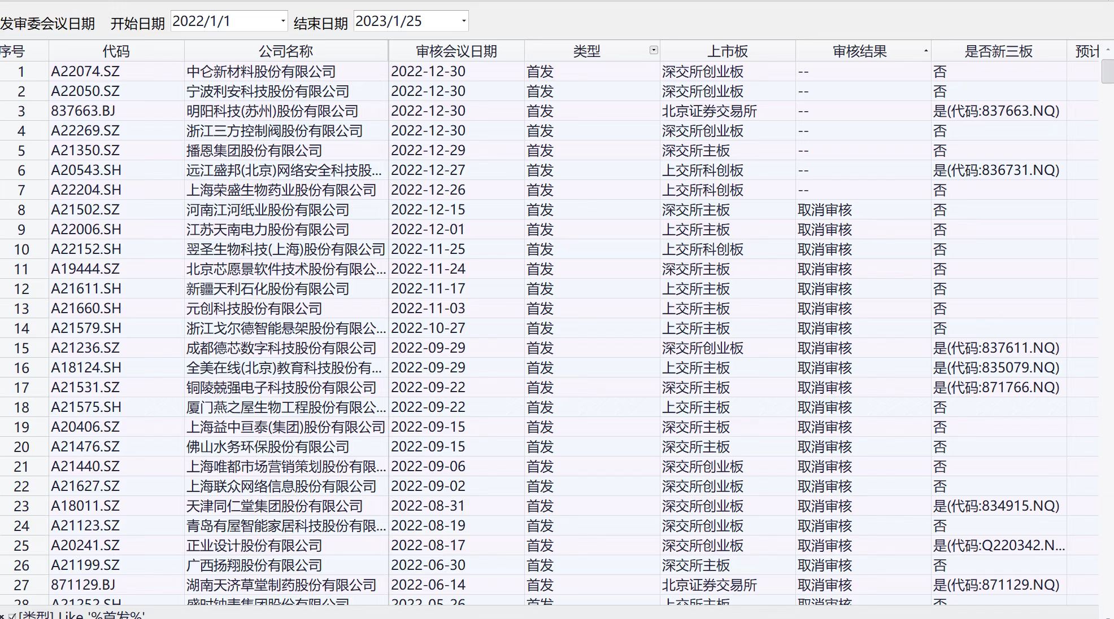Open the 类型 column filter dropdown
The height and width of the screenshot is (619, 1114).
pos(654,50)
